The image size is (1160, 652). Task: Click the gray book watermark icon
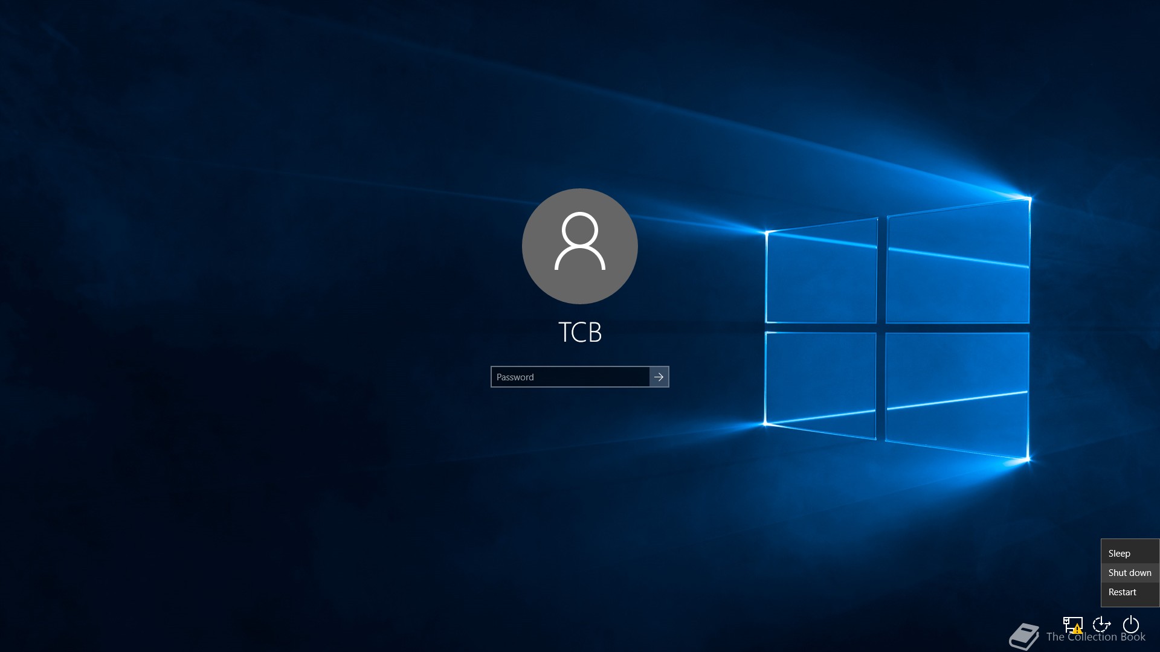pos(1024,636)
